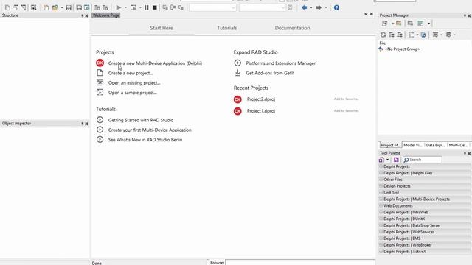Image resolution: width=472 pixels, height=265 pixels.
Task: Click Add to favorites for Project1.dproj
Action: point(346,110)
